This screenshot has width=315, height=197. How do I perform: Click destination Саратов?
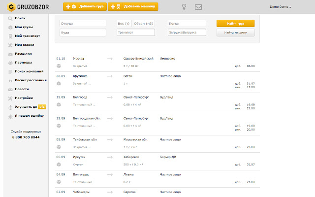[129, 192]
